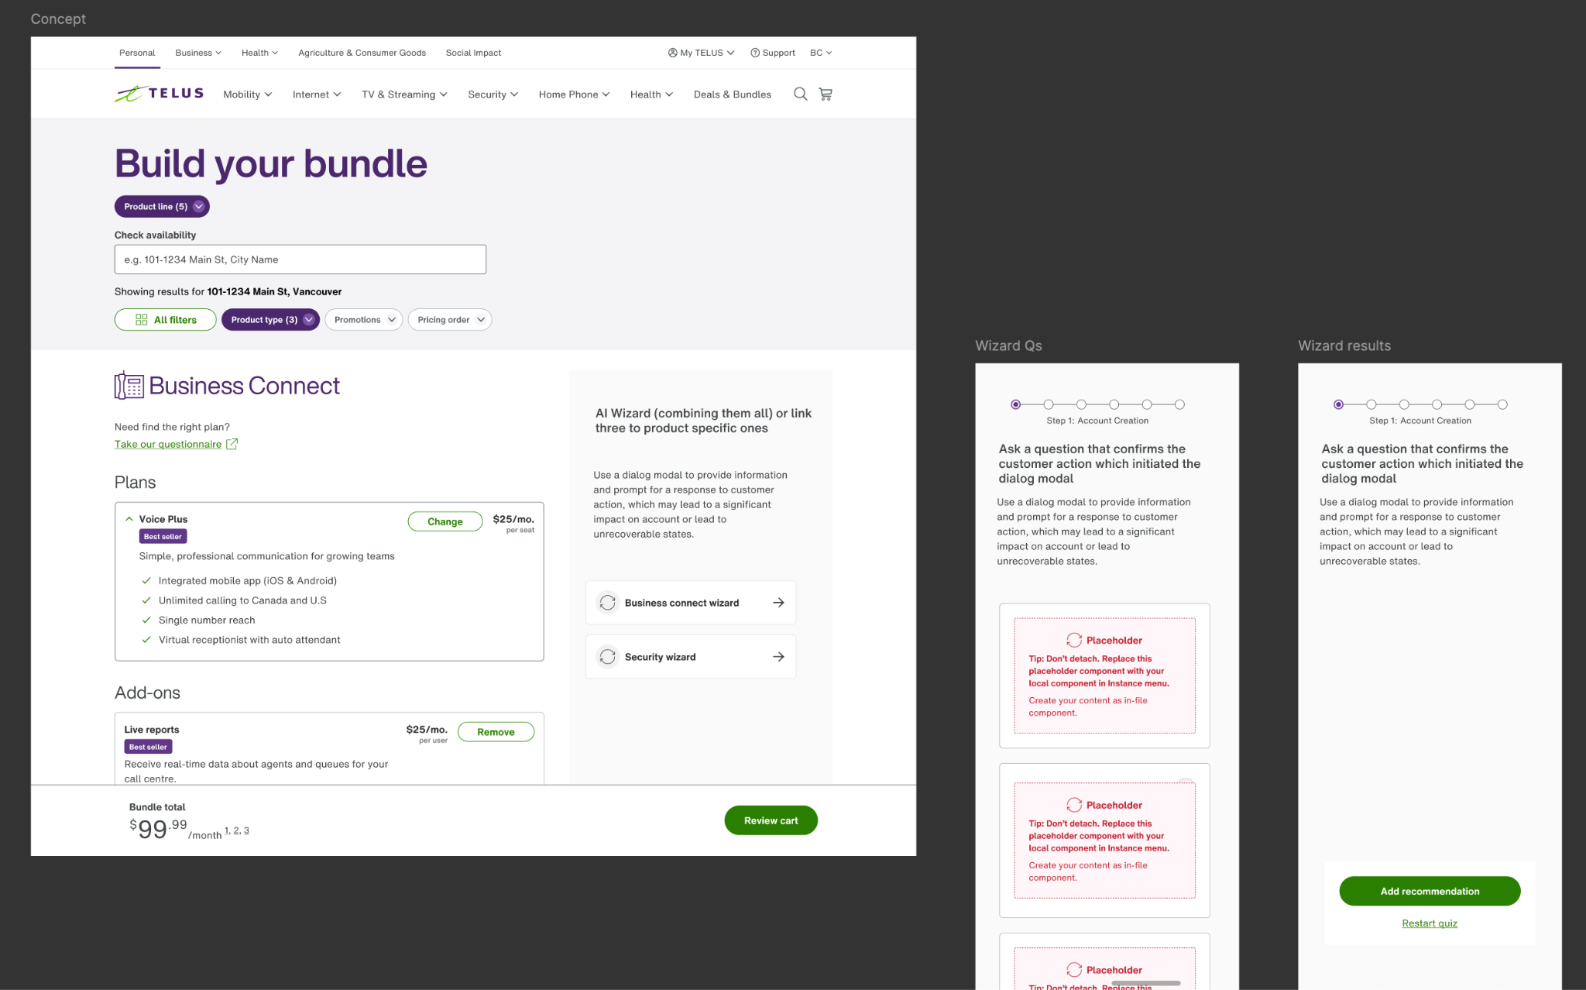Click the Wizard Qs horizontal scrollbar
The width and height of the screenshot is (1586, 990).
[x=1146, y=983]
